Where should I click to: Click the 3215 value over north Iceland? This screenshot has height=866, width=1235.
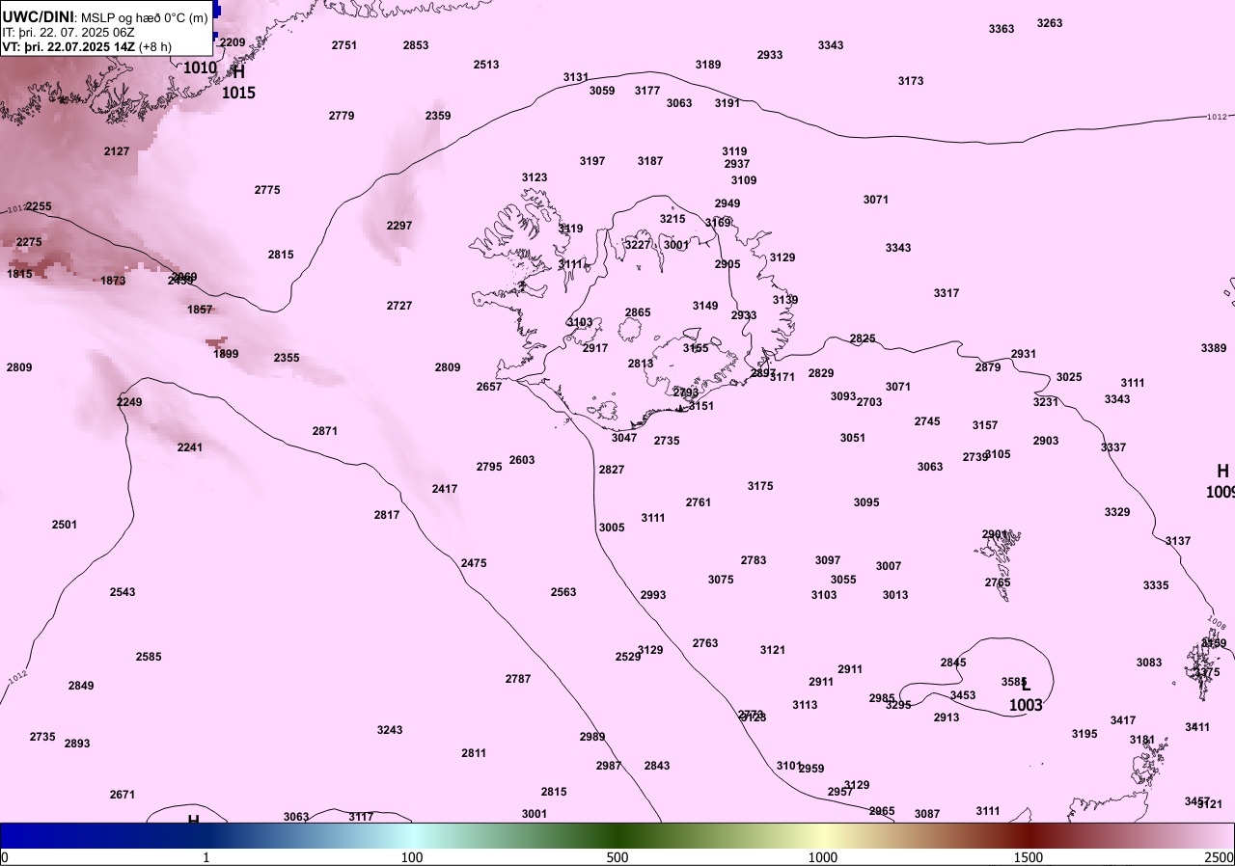[672, 219]
